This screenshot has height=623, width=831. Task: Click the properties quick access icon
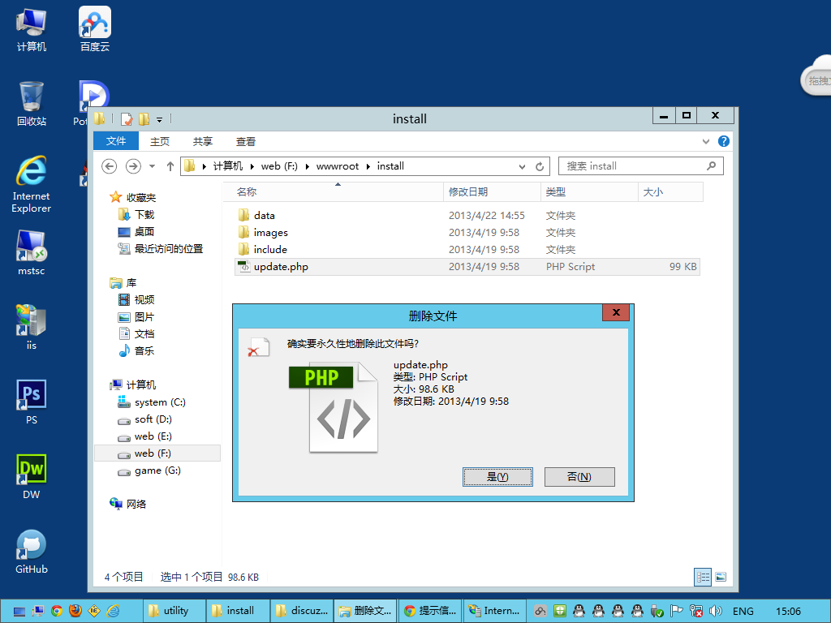coord(126,119)
